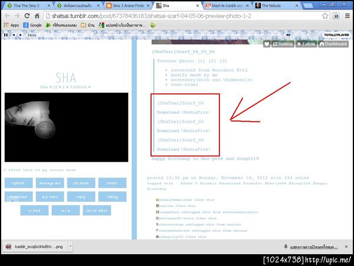Open the reply sidebar button
Viewport: 354px width, 266px height.
81,197
